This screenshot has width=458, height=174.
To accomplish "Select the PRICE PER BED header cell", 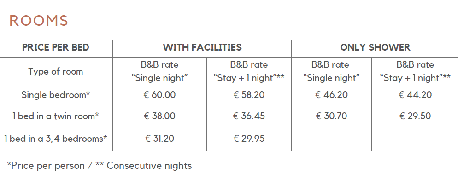I will [x=55, y=47].
